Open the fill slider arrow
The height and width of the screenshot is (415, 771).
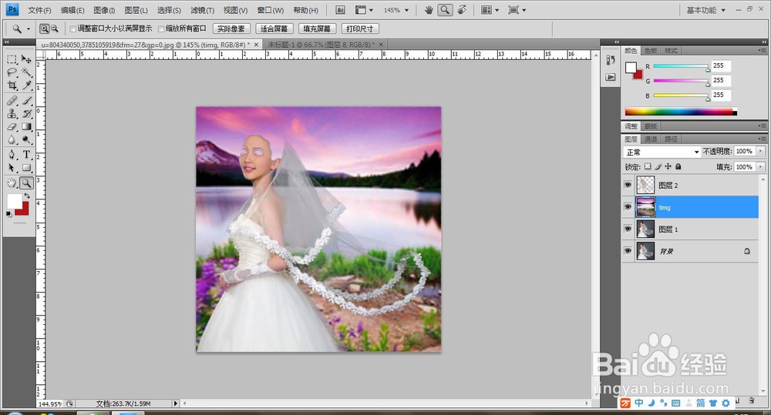pos(761,167)
